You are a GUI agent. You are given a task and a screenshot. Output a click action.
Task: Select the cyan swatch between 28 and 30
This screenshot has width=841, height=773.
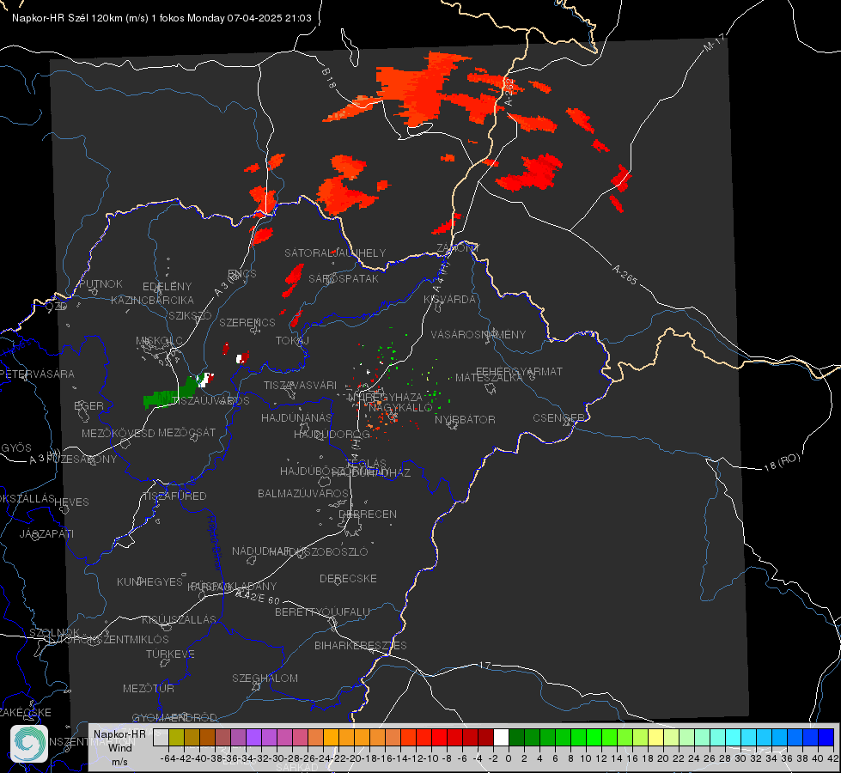point(733,737)
